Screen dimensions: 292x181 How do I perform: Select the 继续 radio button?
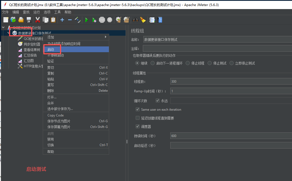137,63
